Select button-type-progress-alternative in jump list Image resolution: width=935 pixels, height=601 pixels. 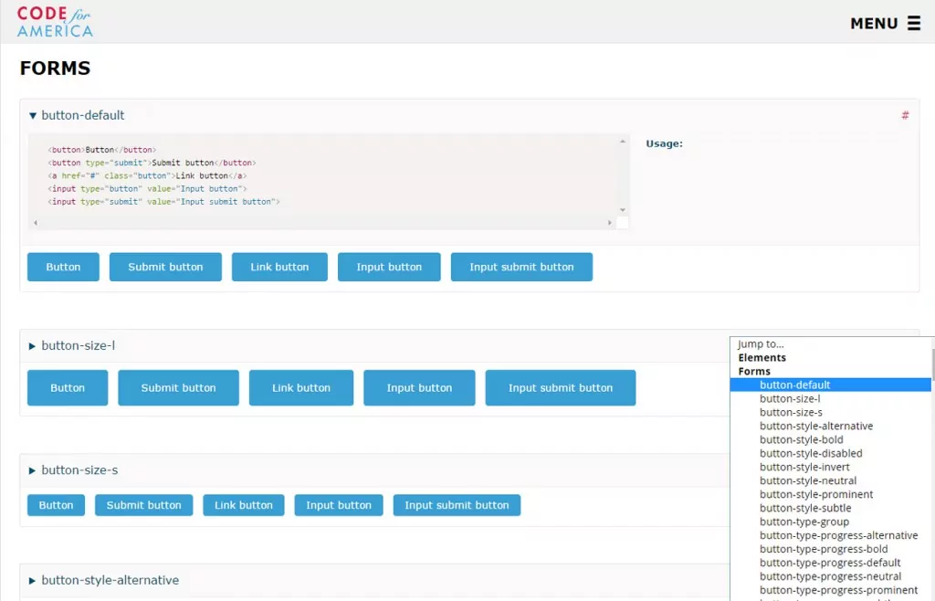coord(830,536)
